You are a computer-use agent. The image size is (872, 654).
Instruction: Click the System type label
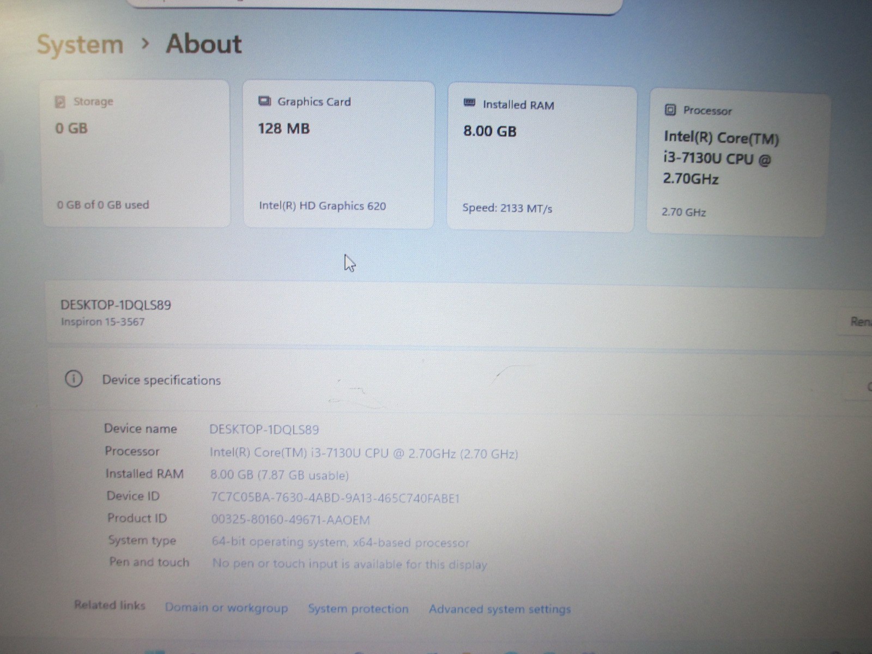coord(142,540)
